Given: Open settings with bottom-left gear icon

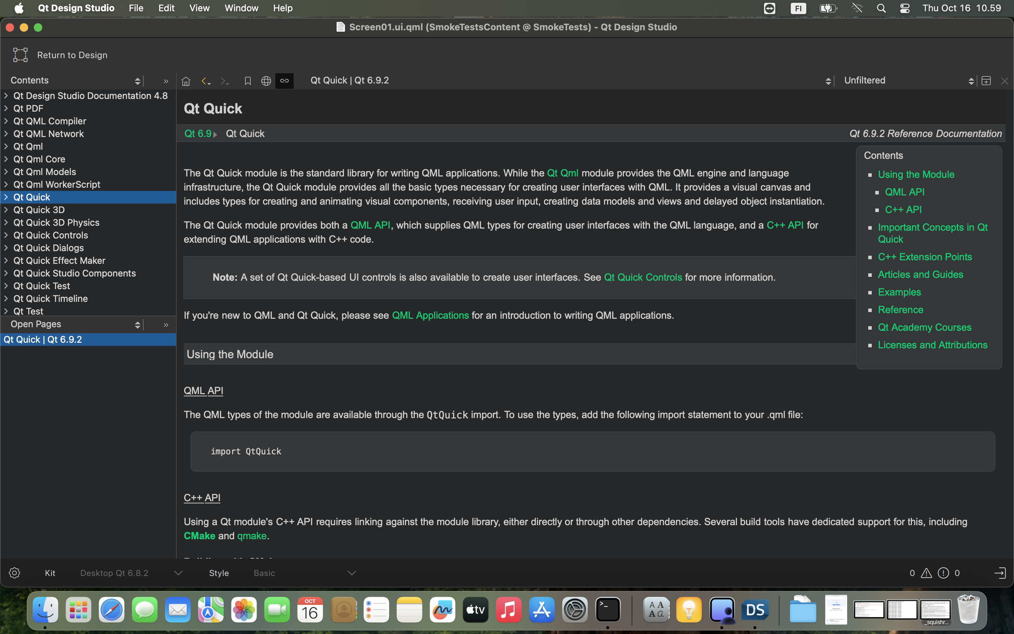Looking at the screenshot, I should pos(14,573).
